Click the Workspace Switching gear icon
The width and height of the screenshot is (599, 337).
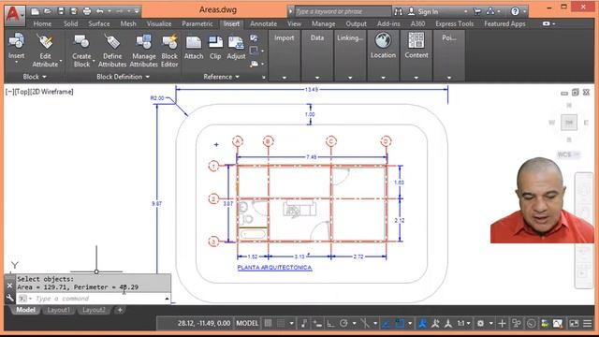pyautogui.click(x=480, y=324)
